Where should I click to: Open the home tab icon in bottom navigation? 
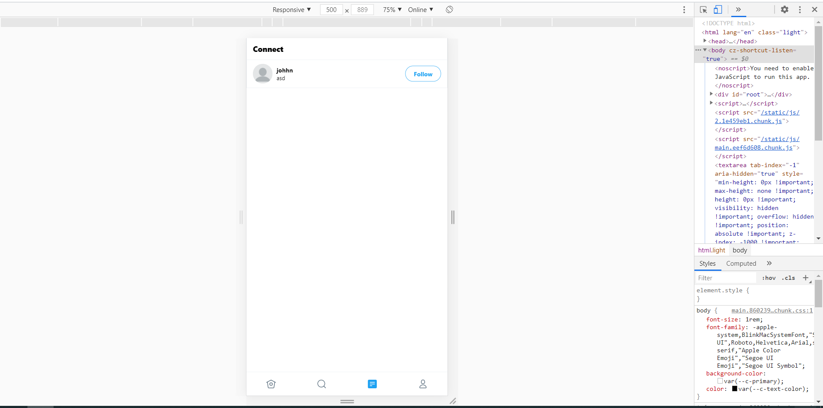[x=271, y=384]
